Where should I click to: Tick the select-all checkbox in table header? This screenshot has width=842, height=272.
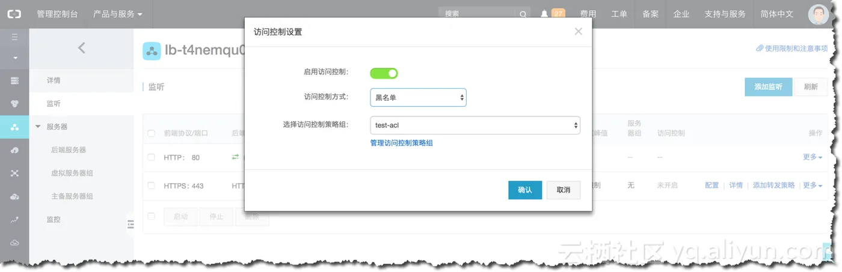(x=152, y=133)
